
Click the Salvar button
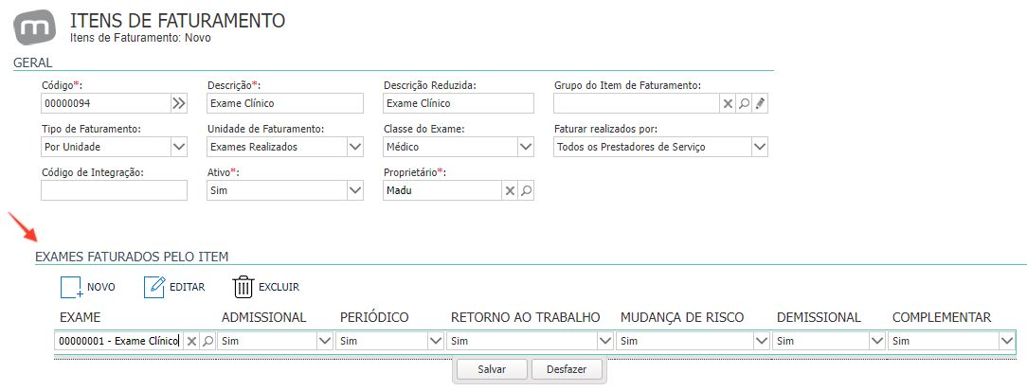[492, 369]
